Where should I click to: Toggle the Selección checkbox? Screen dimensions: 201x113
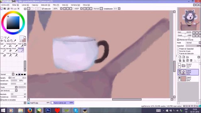coord(43,9)
